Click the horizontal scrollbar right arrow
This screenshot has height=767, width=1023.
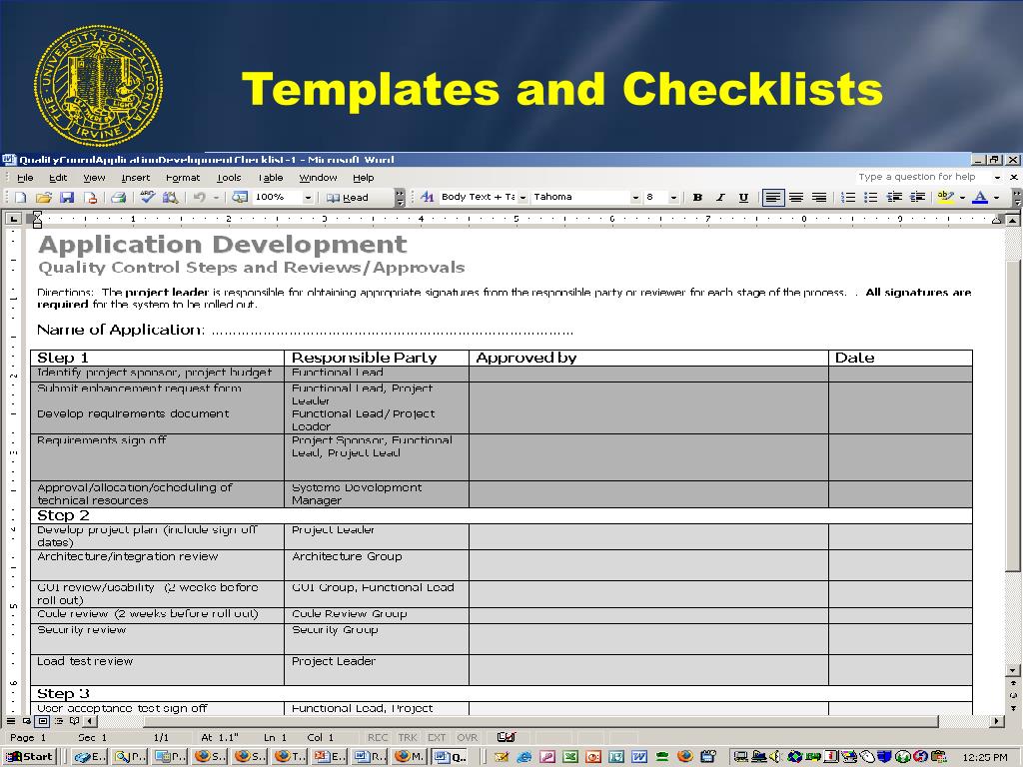(996, 721)
